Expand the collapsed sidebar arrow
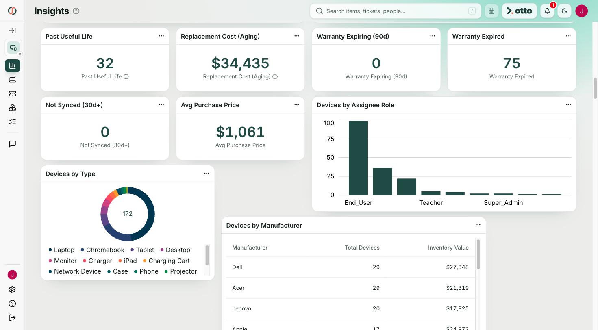The width and height of the screenshot is (598, 330). click(12, 30)
